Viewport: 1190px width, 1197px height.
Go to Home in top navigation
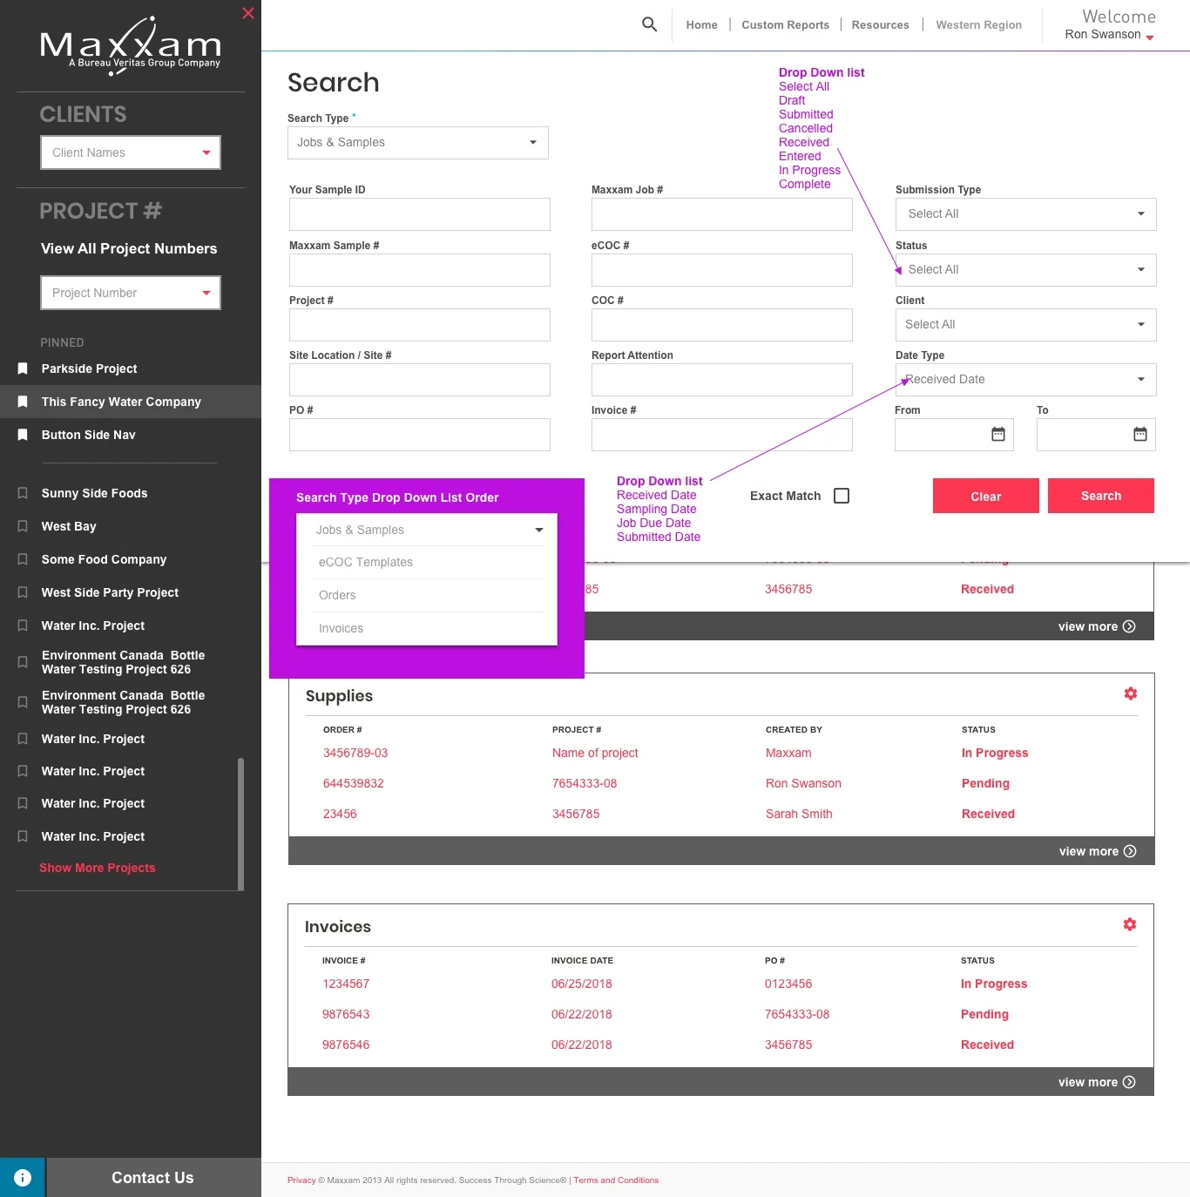pyautogui.click(x=701, y=25)
